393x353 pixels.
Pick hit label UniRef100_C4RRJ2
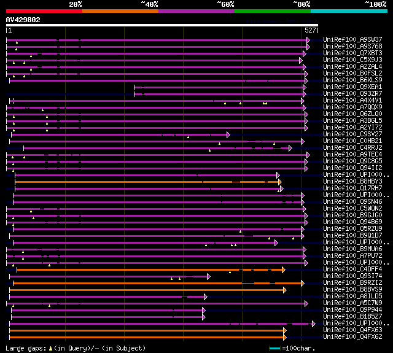pyautogui.click(x=352, y=148)
